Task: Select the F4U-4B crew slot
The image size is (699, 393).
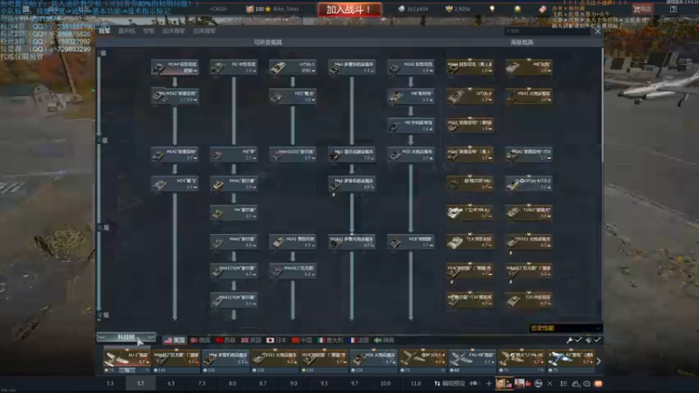Action: pos(472,361)
